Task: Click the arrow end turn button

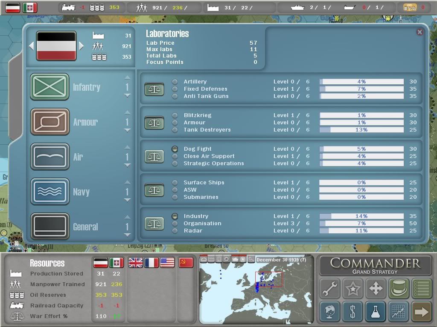Action: tap(421, 311)
